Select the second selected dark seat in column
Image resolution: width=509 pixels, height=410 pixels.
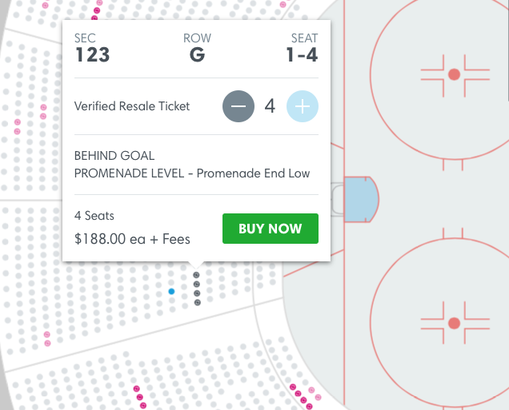pos(197,284)
